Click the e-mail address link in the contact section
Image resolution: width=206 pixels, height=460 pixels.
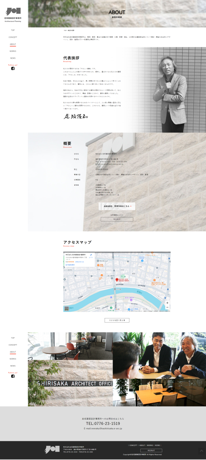click(x=103, y=428)
